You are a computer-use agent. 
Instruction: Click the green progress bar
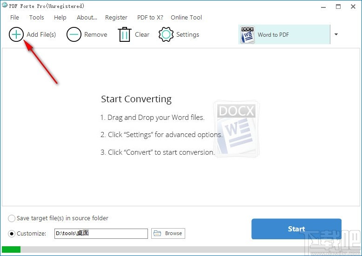pyautogui.click(x=11, y=249)
